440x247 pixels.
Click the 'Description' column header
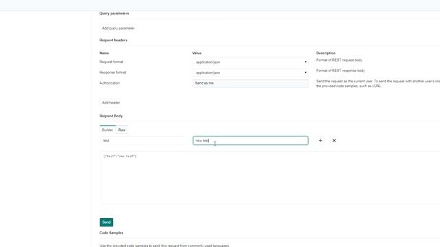click(326, 54)
